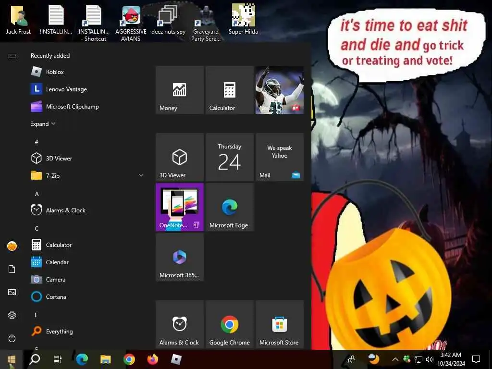Click the Microsoft Edge tile
This screenshot has height=369, width=492.
tap(230, 207)
